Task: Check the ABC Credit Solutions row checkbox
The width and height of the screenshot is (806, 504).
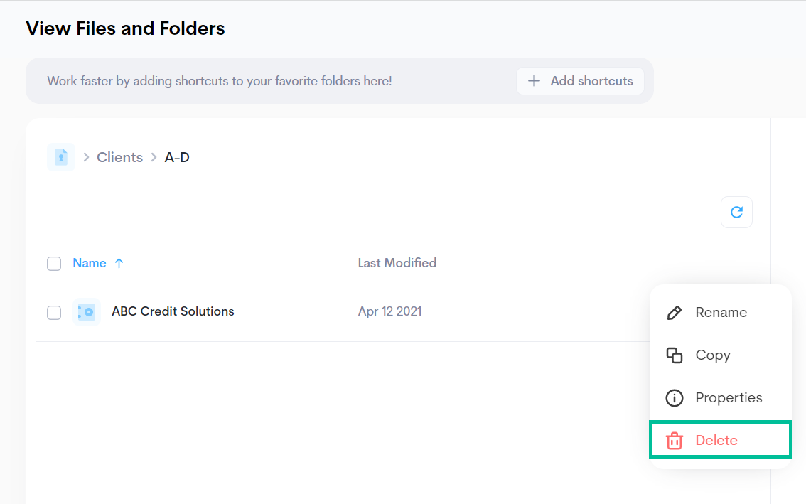Action: click(54, 312)
